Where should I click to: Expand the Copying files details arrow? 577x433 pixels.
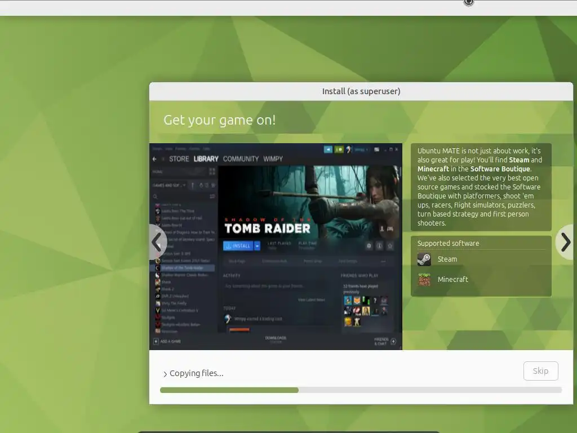tap(165, 374)
